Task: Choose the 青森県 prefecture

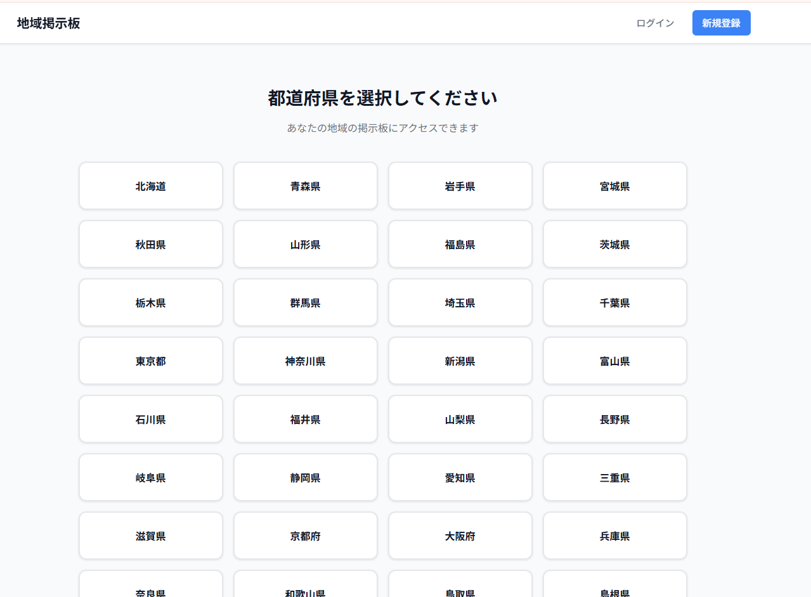Action: (x=305, y=186)
